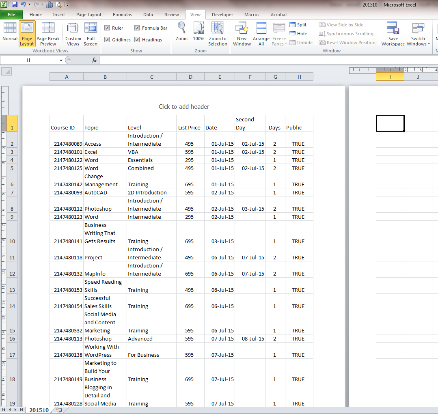Click in the formula bar input

point(268,60)
